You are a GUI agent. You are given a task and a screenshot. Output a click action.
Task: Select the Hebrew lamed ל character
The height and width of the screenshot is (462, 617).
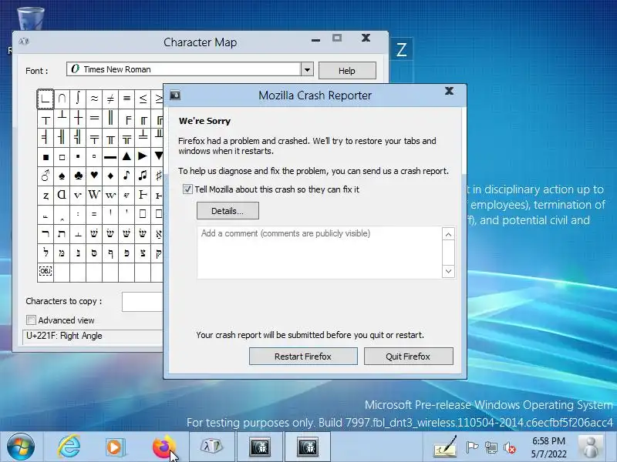pos(46,253)
